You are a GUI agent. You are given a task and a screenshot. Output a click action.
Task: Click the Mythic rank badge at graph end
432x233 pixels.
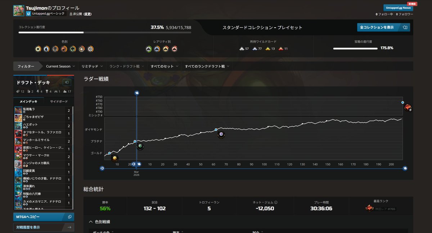[x=408, y=107]
